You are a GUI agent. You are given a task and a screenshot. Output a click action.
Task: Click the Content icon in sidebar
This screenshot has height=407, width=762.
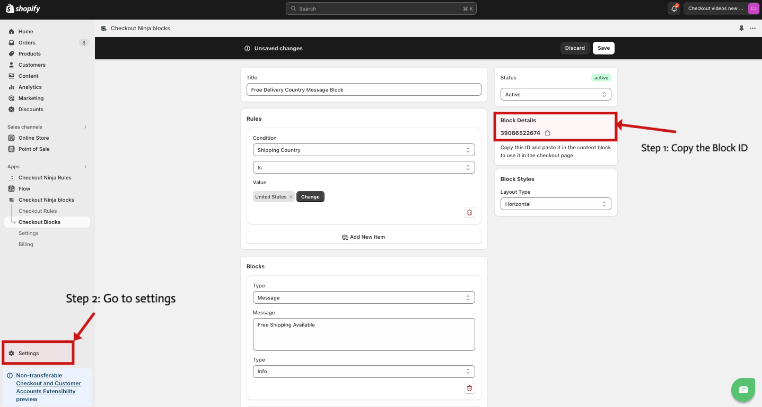[11, 76]
